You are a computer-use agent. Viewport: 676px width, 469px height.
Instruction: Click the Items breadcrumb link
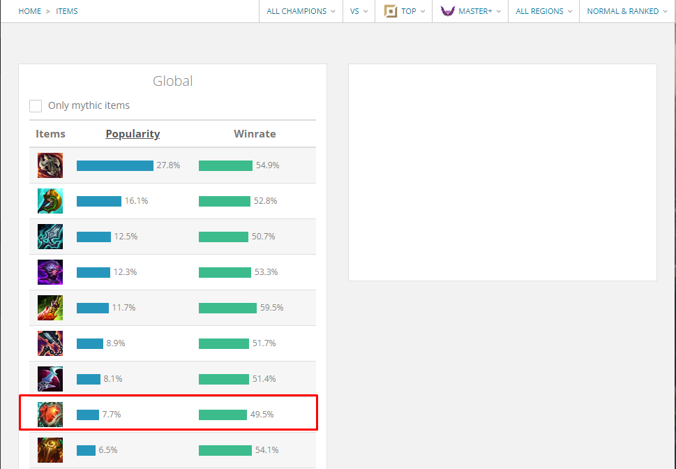(67, 11)
